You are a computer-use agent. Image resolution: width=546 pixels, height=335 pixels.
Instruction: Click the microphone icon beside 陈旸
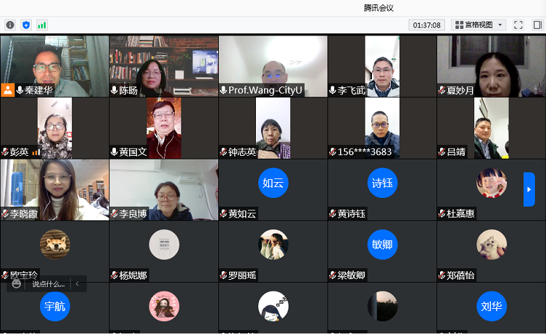click(x=114, y=90)
